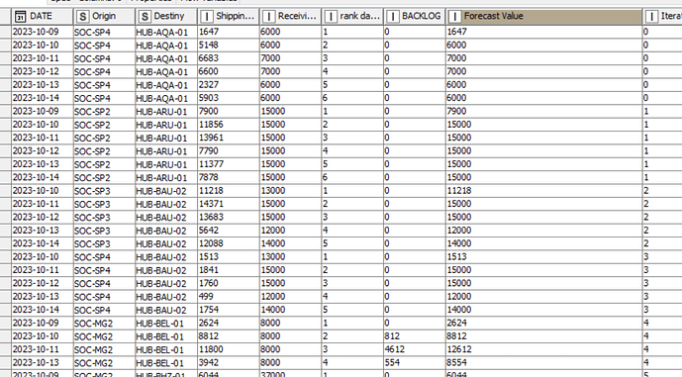Select the highlighted Forecast Value header label
The width and height of the screenshot is (682, 377).
pos(494,16)
